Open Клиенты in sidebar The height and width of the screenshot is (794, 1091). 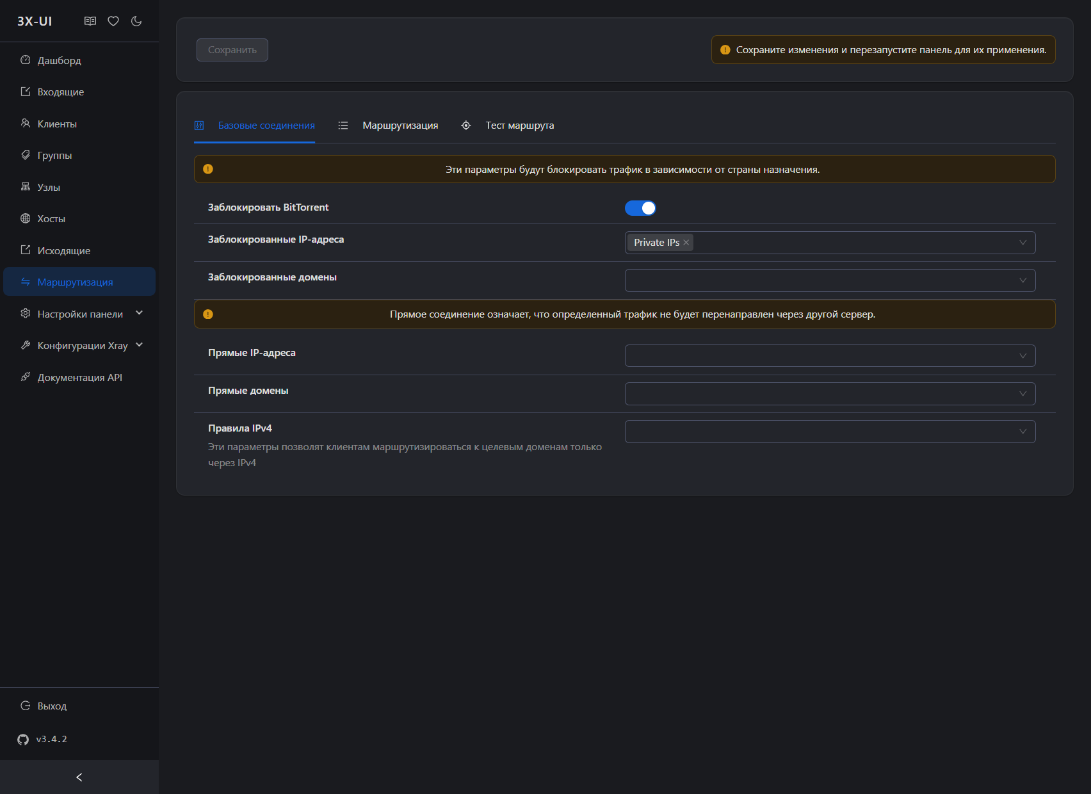tap(79, 124)
